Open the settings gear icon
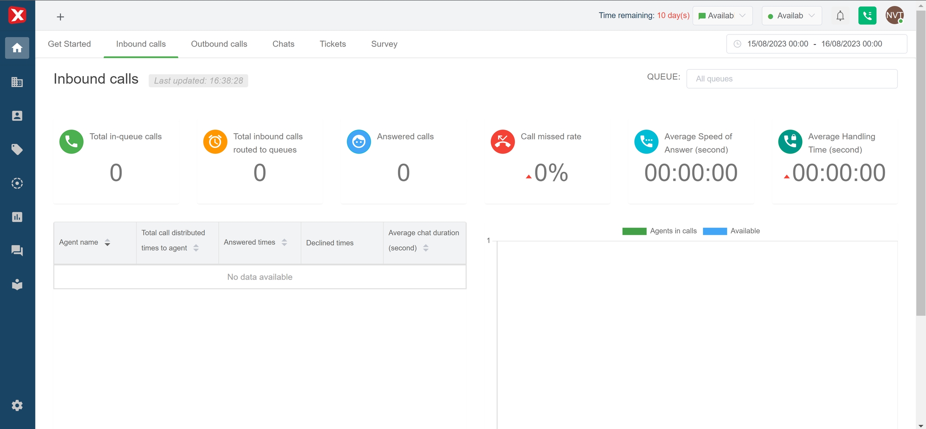This screenshot has width=926, height=429. tap(17, 405)
